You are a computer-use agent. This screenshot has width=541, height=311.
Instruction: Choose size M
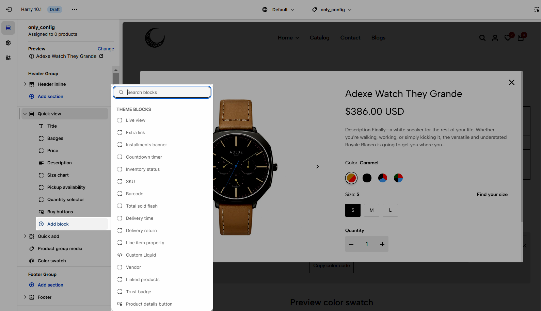(371, 210)
